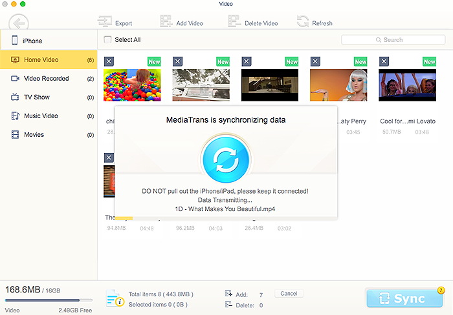453x315 pixels.
Task: Click the blue Sync button
Action: (x=404, y=299)
